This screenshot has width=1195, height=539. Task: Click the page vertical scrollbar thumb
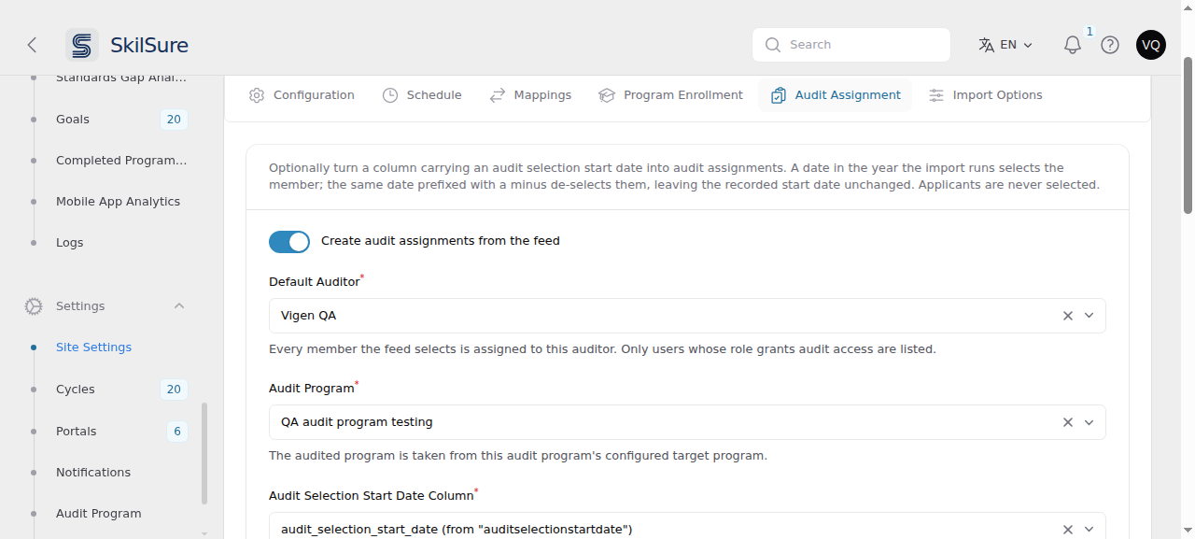[1188, 135]
